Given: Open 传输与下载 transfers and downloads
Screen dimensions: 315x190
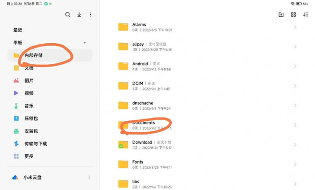Looking at the screenshot, I should tap(35, 144).
